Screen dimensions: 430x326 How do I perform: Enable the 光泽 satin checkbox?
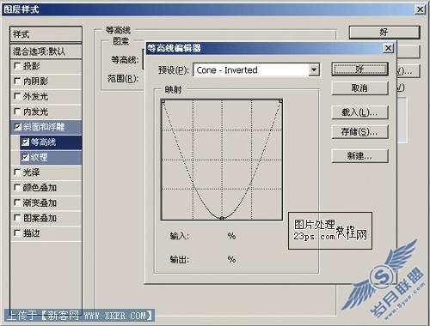coord(17,172)
